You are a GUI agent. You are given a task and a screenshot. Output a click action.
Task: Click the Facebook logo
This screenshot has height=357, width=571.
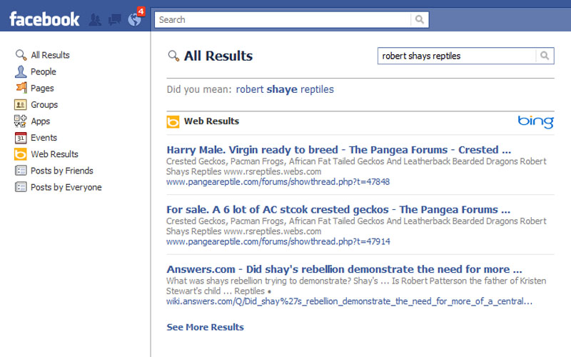(44, 19)
